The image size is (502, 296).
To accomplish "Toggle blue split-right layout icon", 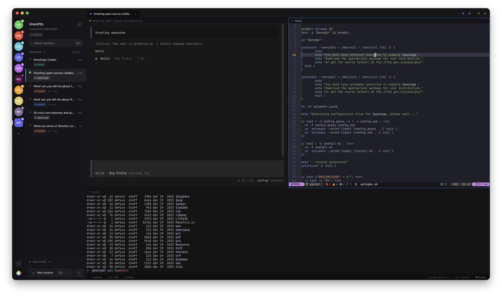I will tap(463, 13).
